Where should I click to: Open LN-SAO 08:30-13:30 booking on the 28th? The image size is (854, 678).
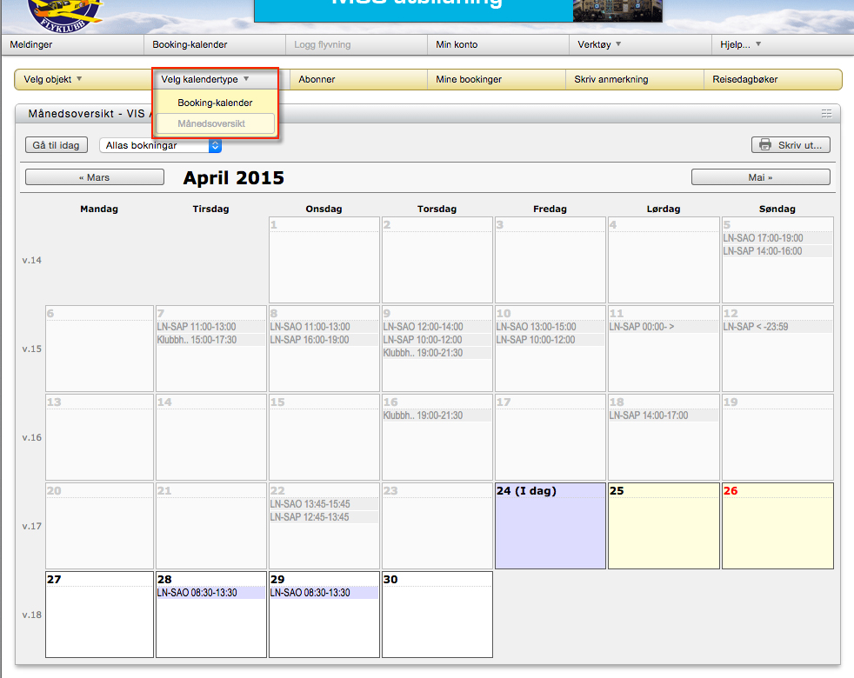click(x=197, y=593)
